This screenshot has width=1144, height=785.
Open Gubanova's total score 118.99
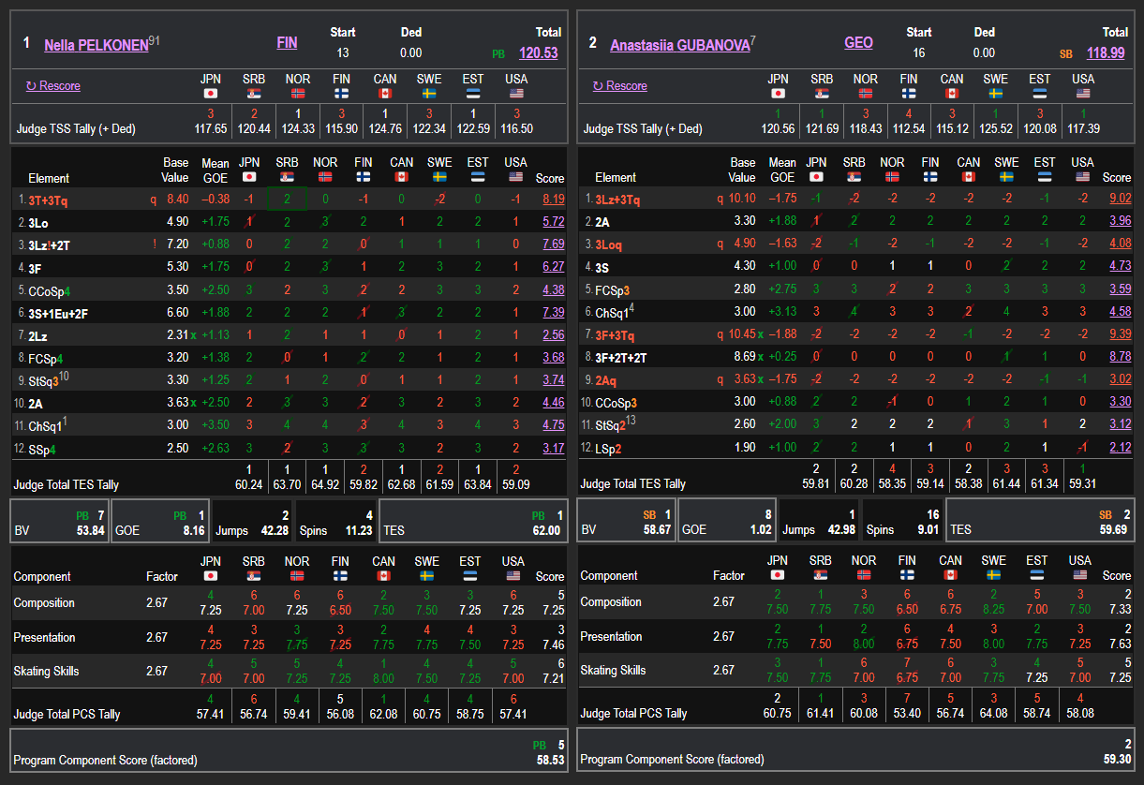1106,53
